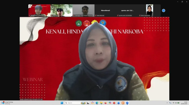The width and height of the screenshot is (189, 105).
Task: Restore down the Zoom window
Action: tap(182, 2)
